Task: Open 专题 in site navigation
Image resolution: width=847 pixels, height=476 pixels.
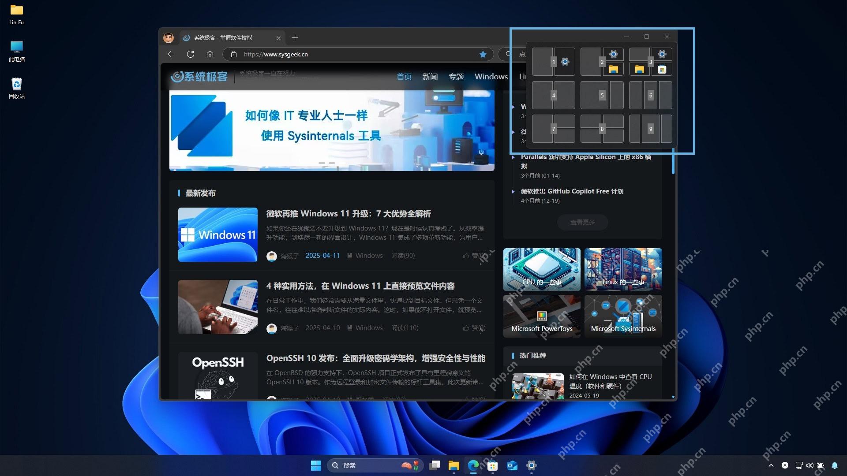Action: [x=456, y=77]
